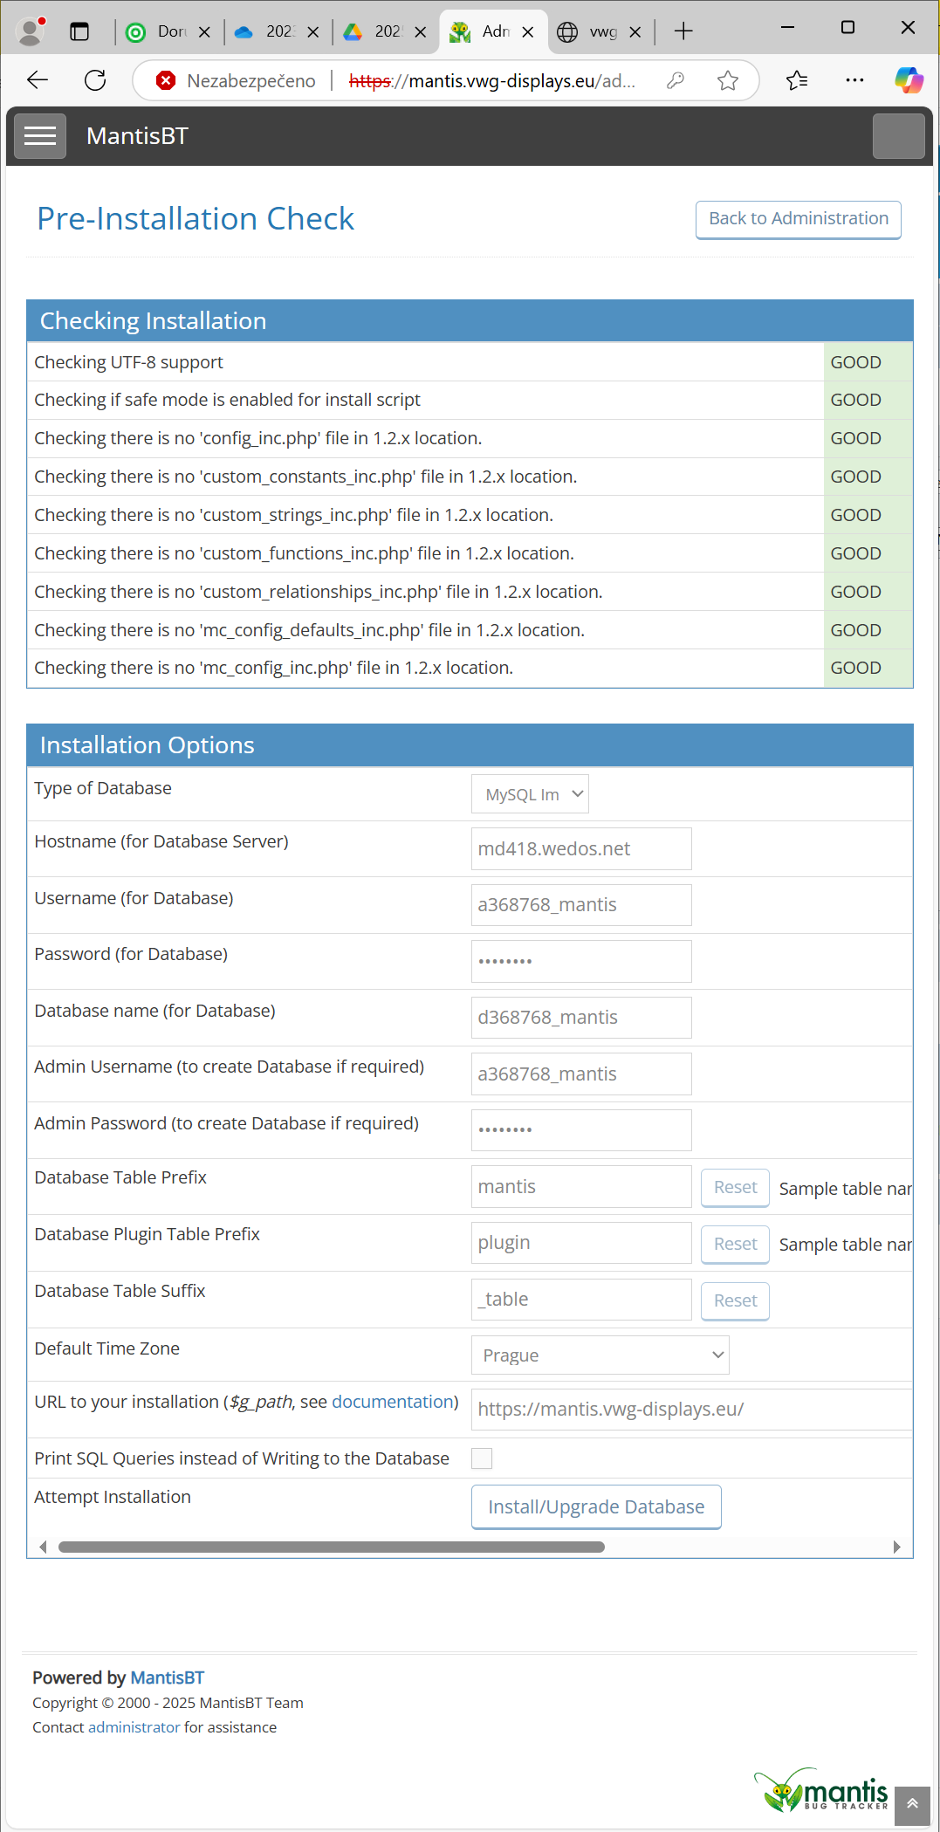Click the MantisBT header title
The width and height of the screenshot is (940, 1832).
(137, 136)
